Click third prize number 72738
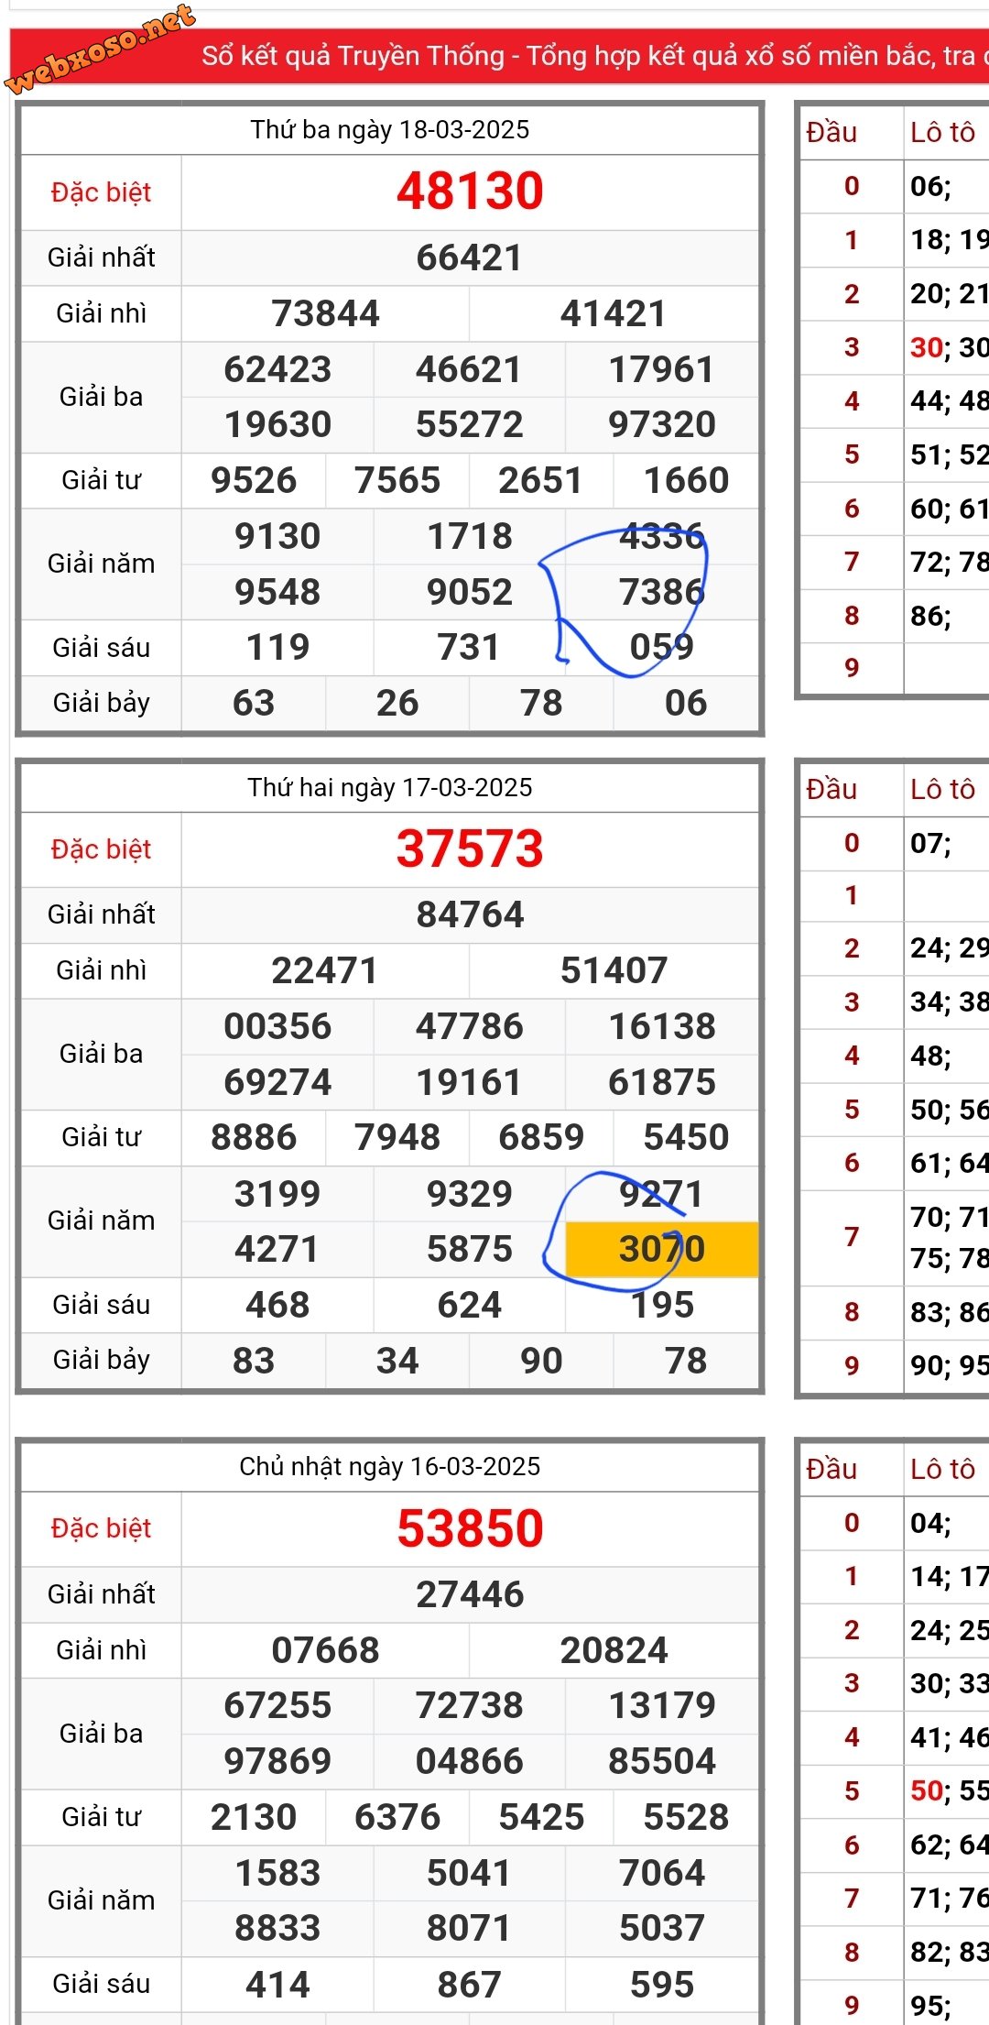 pos(470,1705)
